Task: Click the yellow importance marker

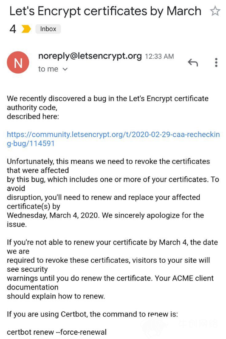Action: pos(26,29)
